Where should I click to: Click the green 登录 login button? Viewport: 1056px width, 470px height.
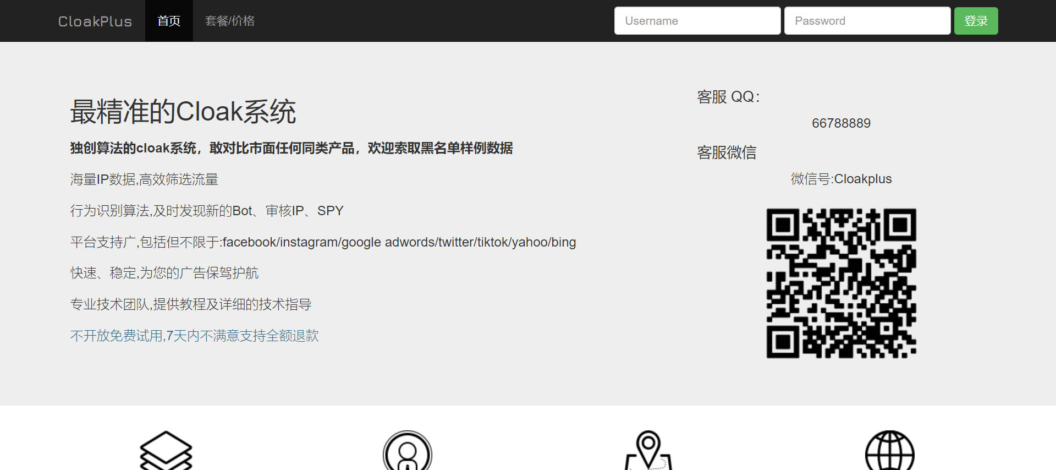click(x=976, y=21)
